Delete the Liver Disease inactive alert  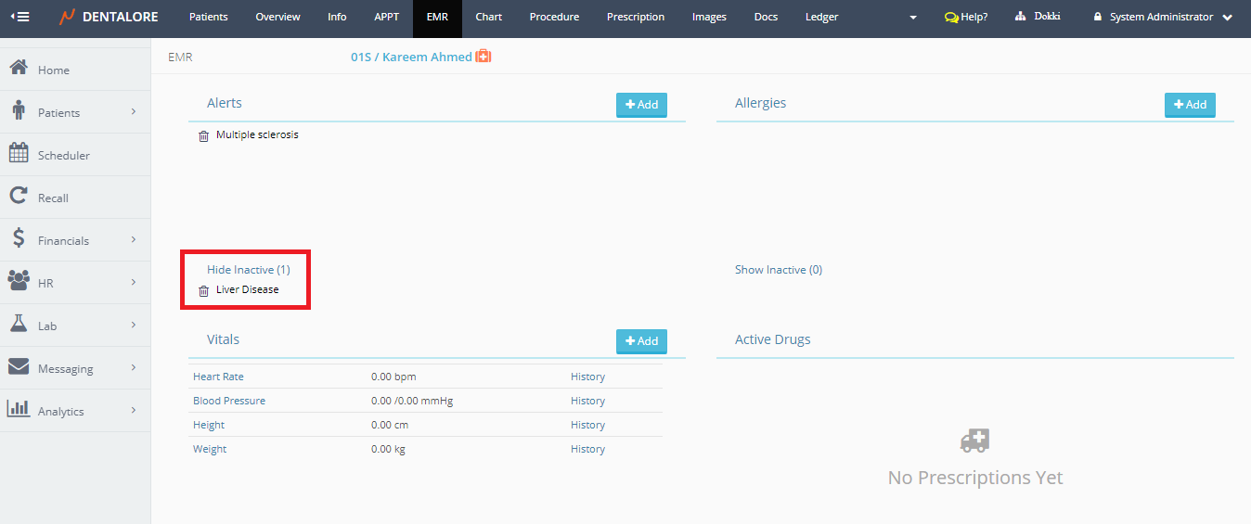[x=203, y=290]
